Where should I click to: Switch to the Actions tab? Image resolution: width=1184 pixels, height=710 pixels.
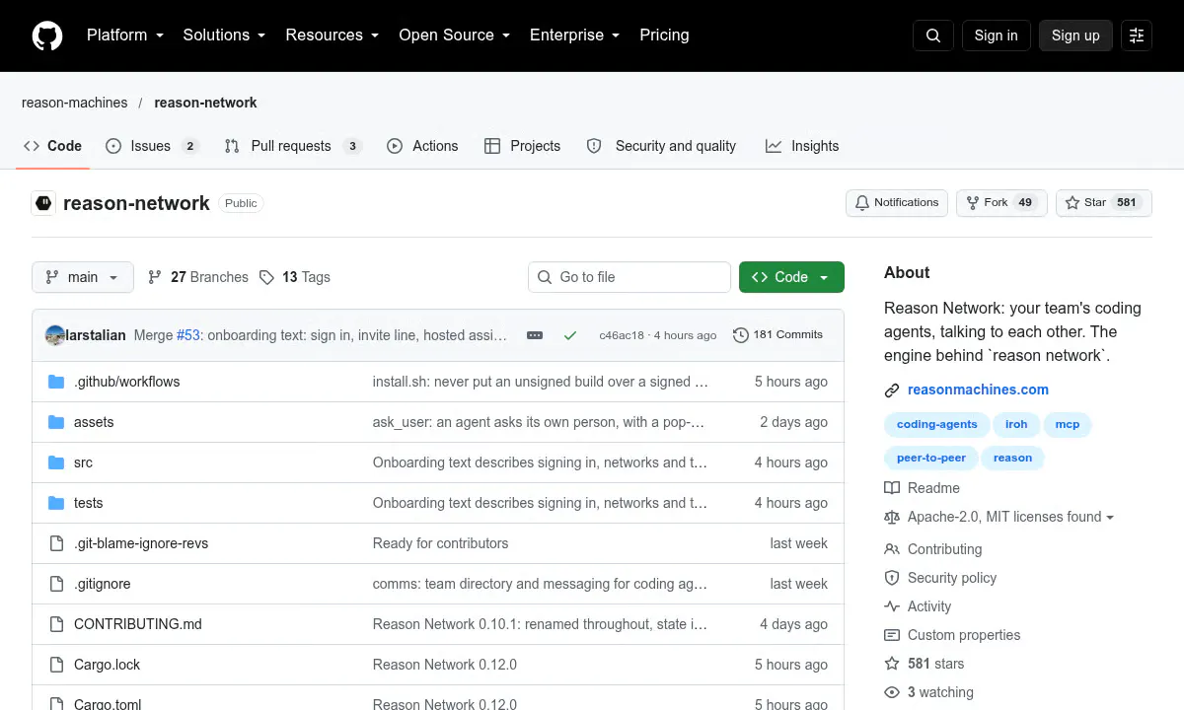tap(422, 146)
